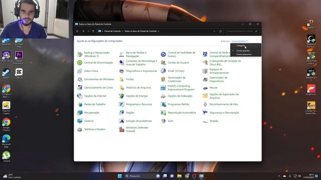Open Backup e Restauração (Windows 7)

tap(94, 54)
